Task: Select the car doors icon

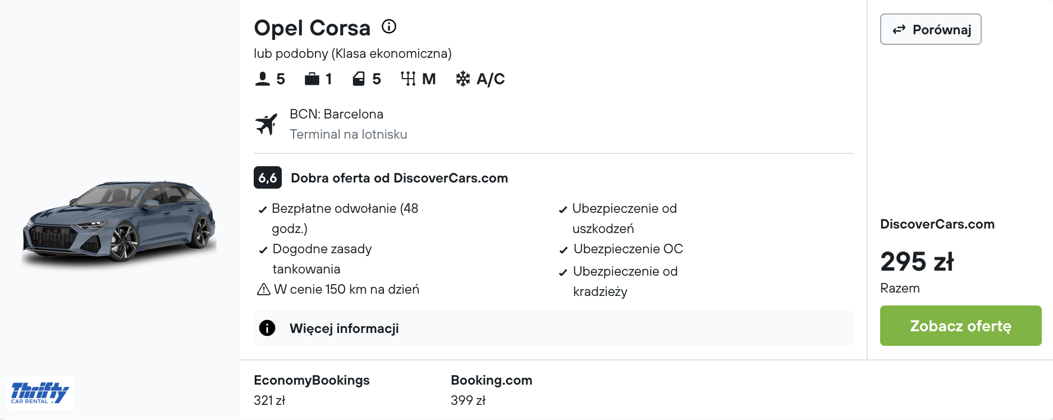Action: (359, 79)
